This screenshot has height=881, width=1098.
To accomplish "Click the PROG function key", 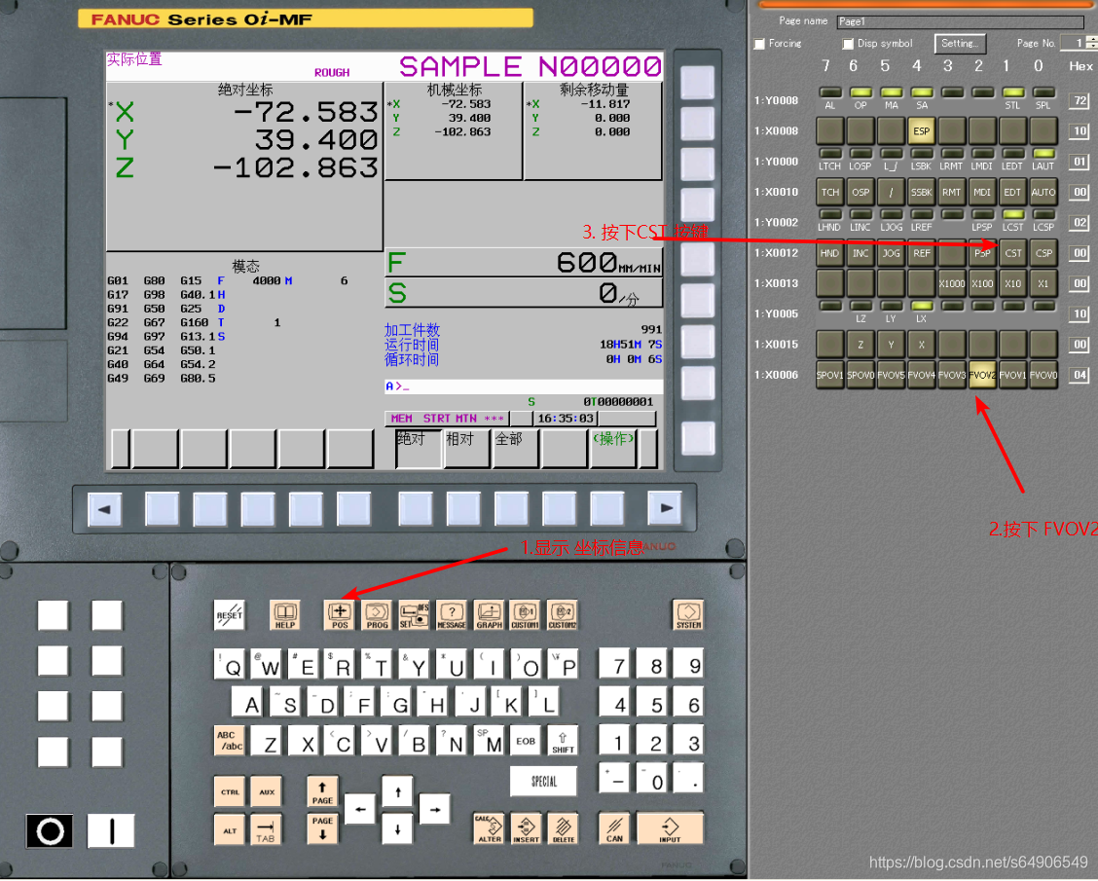I will [x=377, y=614].
